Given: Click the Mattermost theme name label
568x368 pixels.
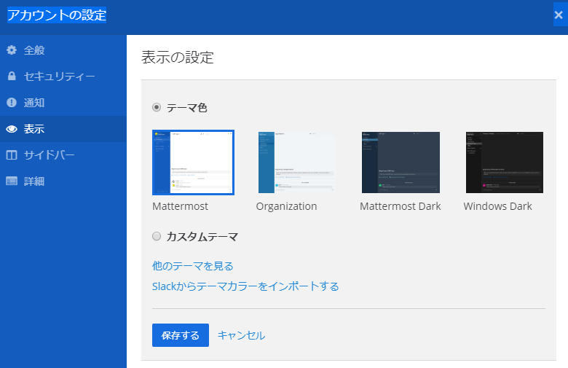Looking at the screenshot, I should pyautogui.click(x=180, y=206).
